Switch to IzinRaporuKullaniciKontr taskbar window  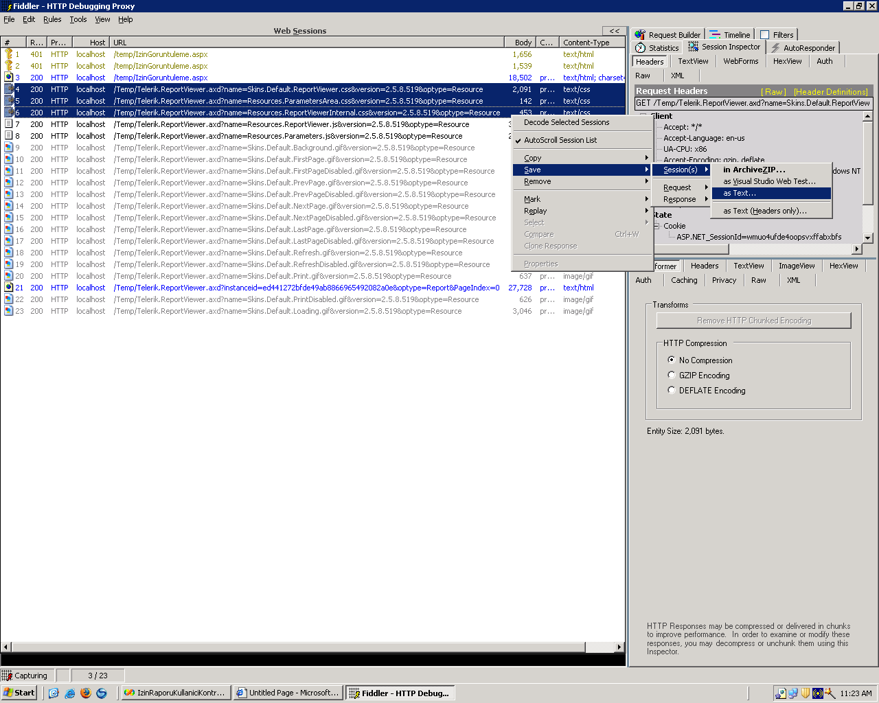click(x=175, y=693)
